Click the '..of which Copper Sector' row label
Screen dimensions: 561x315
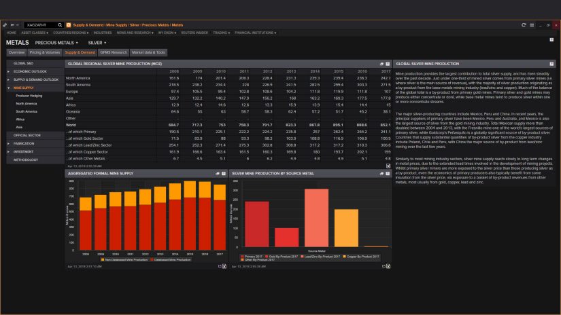(x=87, y=152)
